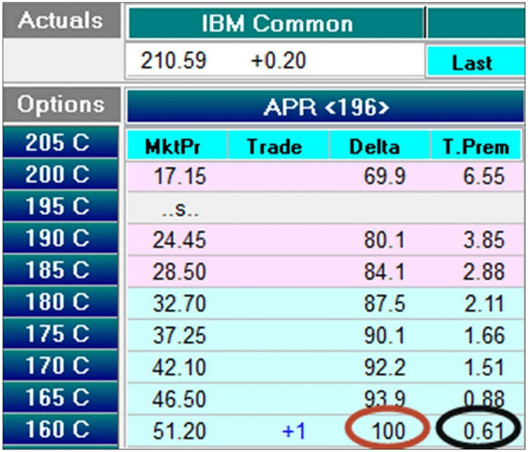Image resolution: width=528 pixels, height=452 pixels.
Task: Click market price 24.45
Action: [x=179, y=240]
